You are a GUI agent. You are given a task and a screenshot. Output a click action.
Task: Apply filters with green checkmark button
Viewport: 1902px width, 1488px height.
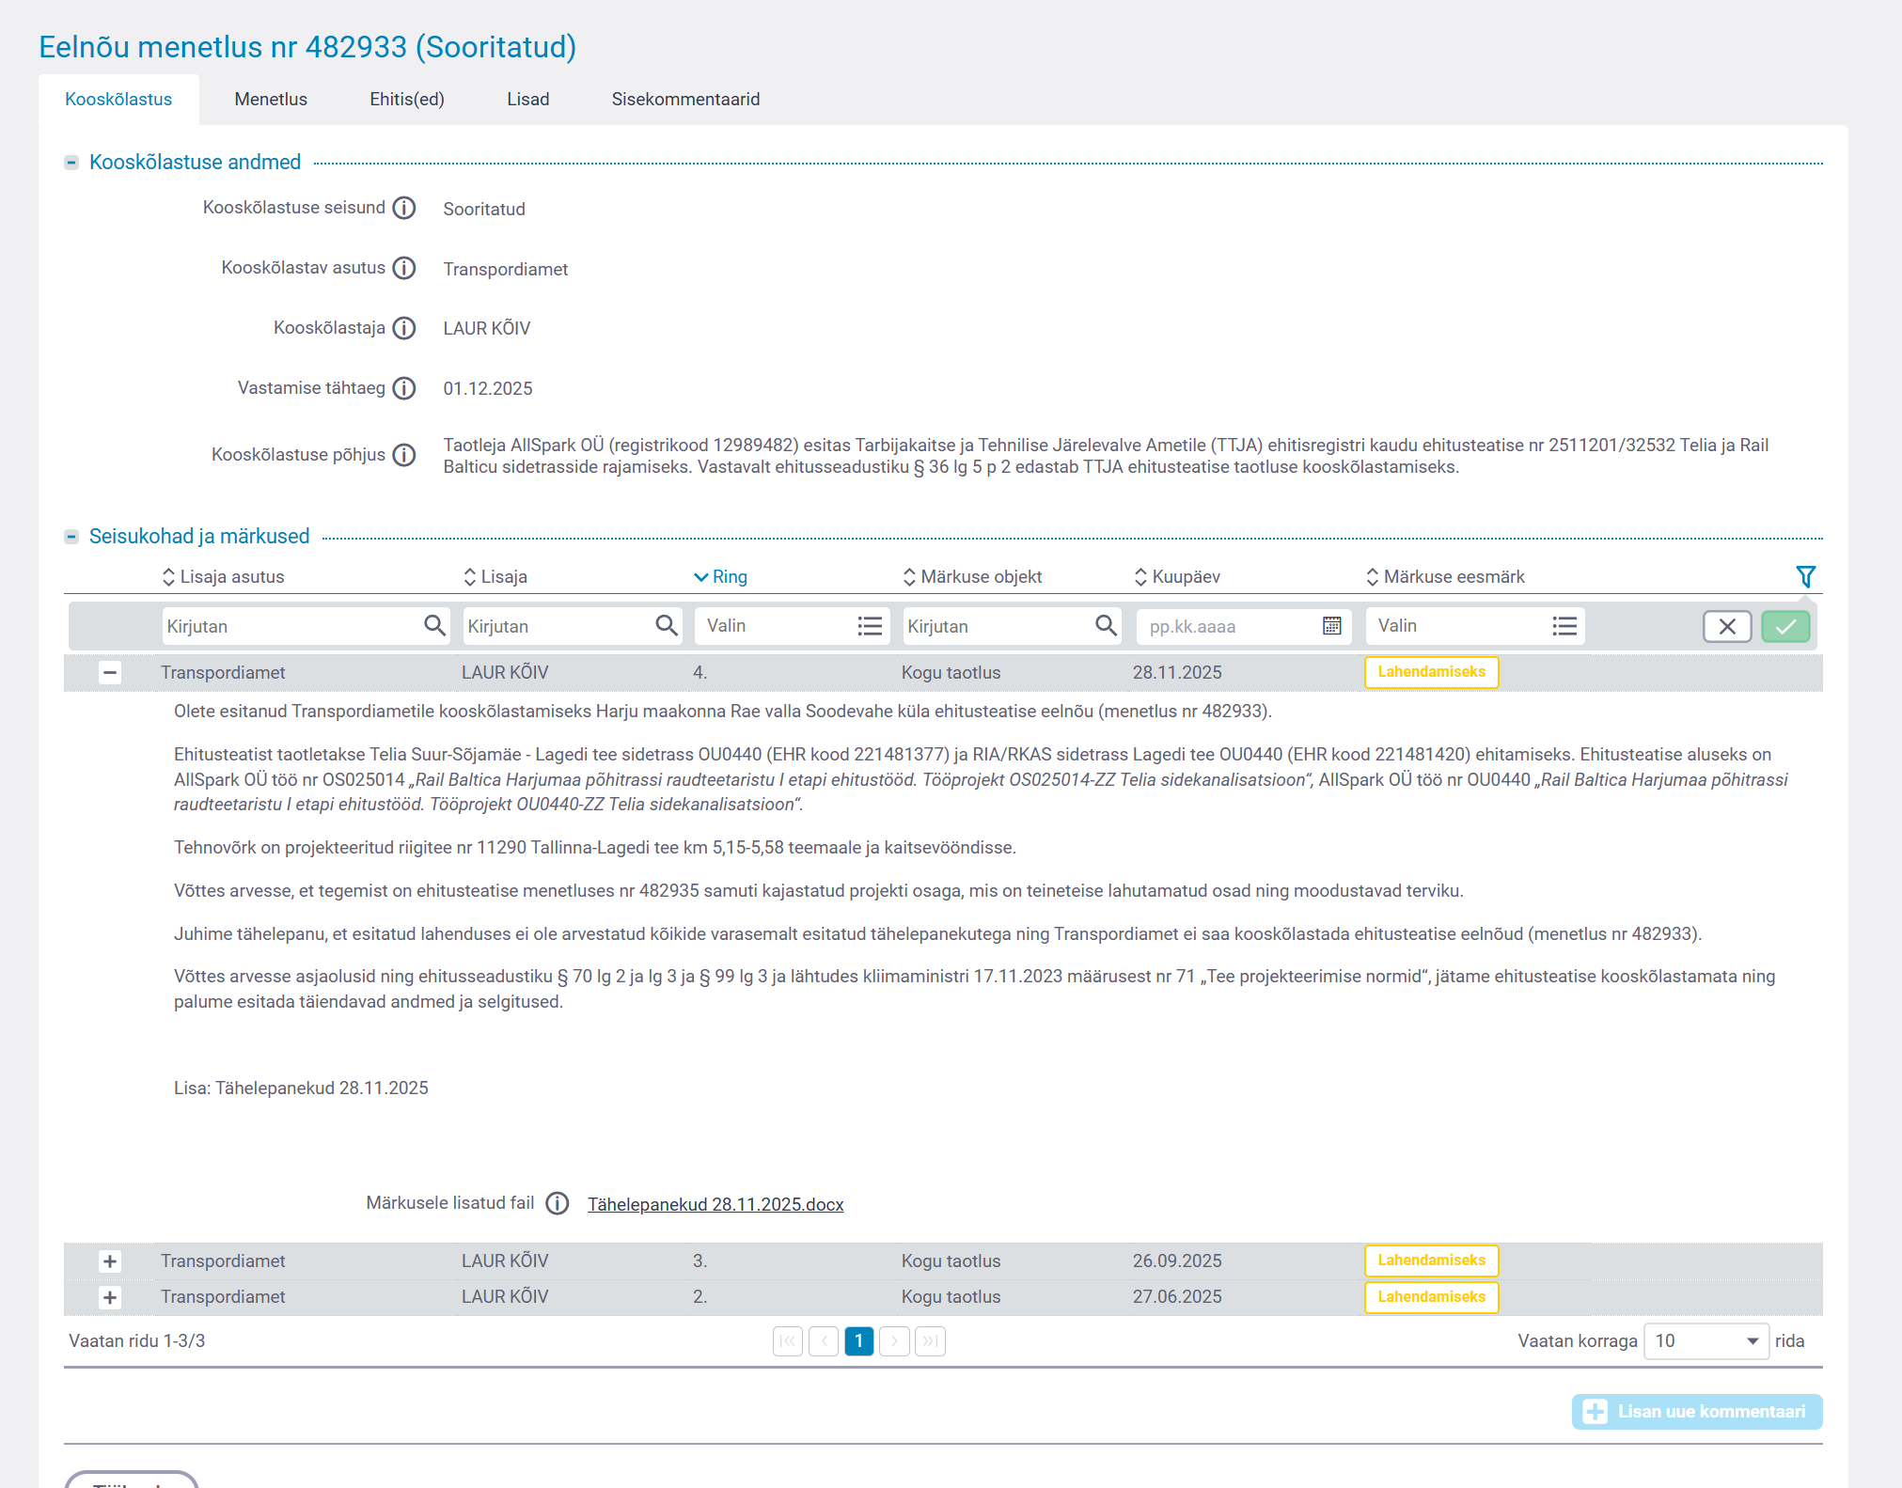[1785, 626]
